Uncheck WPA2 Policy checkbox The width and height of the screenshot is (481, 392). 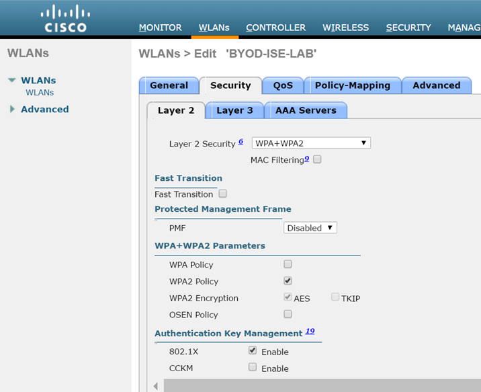coord(288,280)
